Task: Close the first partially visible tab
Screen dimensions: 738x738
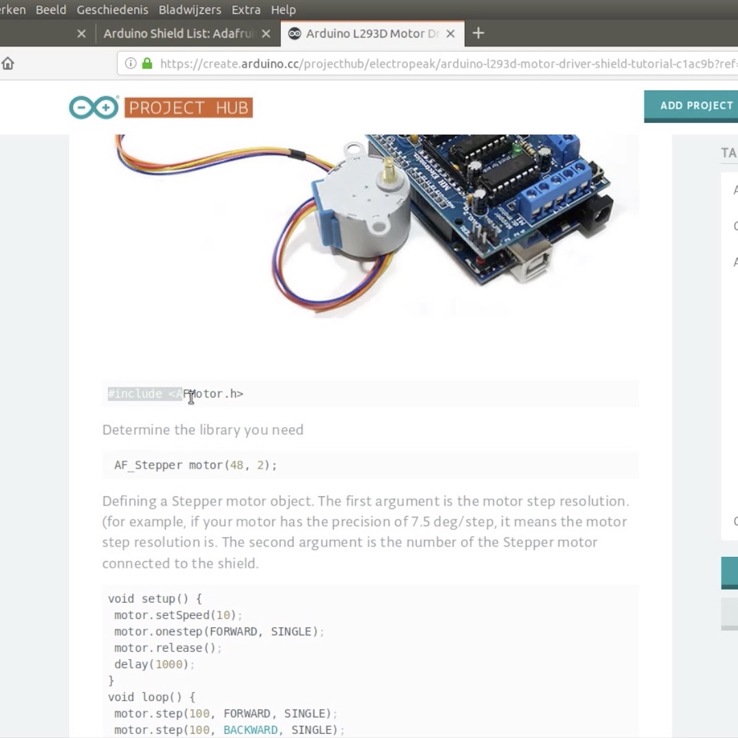Action: coord(81,33)
